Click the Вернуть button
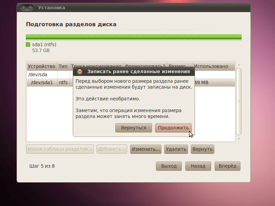Screen dimensions: 275x206 click(203, 149)
